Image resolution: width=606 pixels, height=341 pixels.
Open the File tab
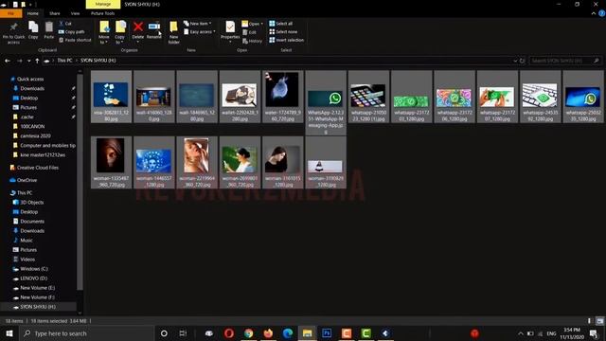10,13
